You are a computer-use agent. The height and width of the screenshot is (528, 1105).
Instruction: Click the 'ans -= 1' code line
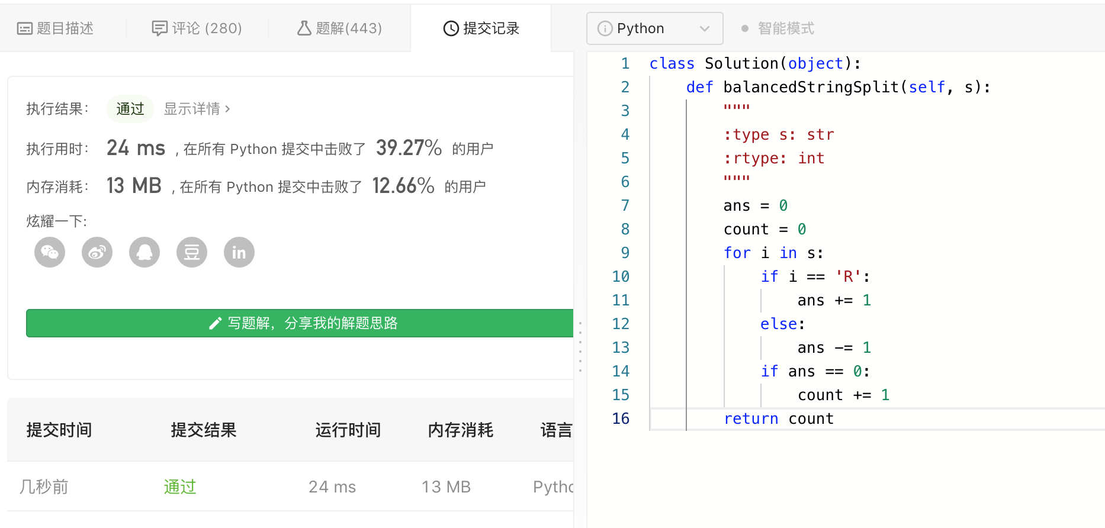pyautogui.click(x=834, y=347)
